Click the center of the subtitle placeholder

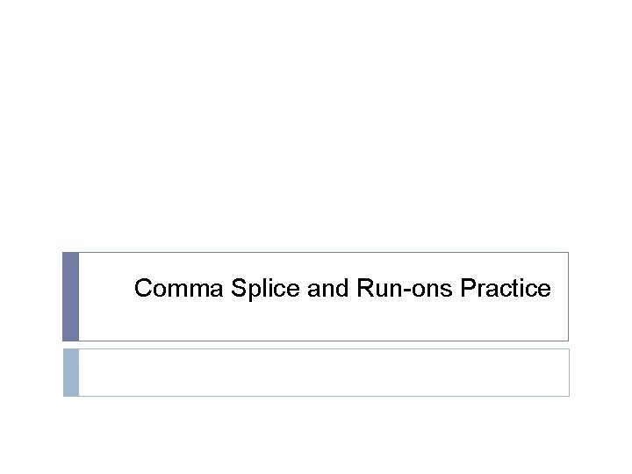coord(324,372)
